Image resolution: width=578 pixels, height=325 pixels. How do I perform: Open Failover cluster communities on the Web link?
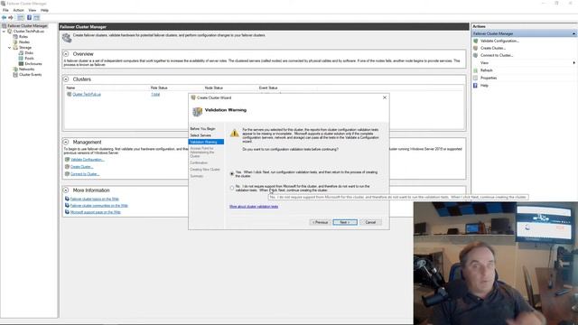(x=98, y=205)
